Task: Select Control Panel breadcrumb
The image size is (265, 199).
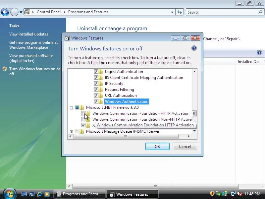Action: point(48,12)
